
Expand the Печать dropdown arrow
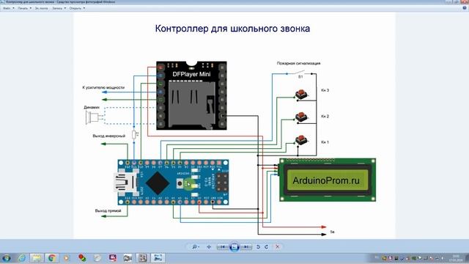[31, 8]
